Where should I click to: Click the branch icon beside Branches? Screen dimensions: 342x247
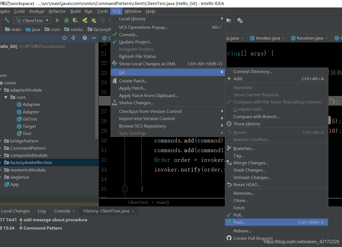229,148
